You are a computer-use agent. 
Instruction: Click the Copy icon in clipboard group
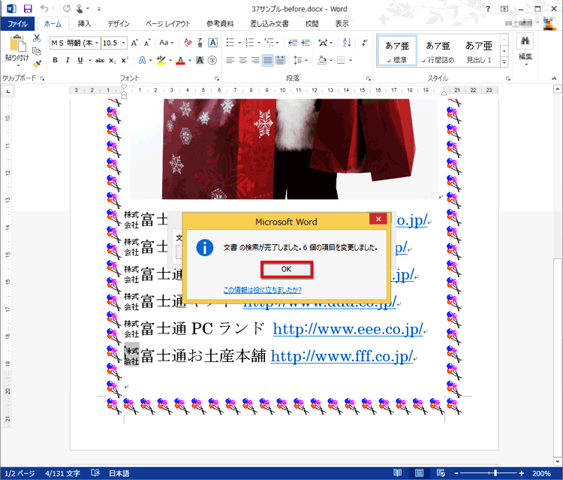click(37, 51)
